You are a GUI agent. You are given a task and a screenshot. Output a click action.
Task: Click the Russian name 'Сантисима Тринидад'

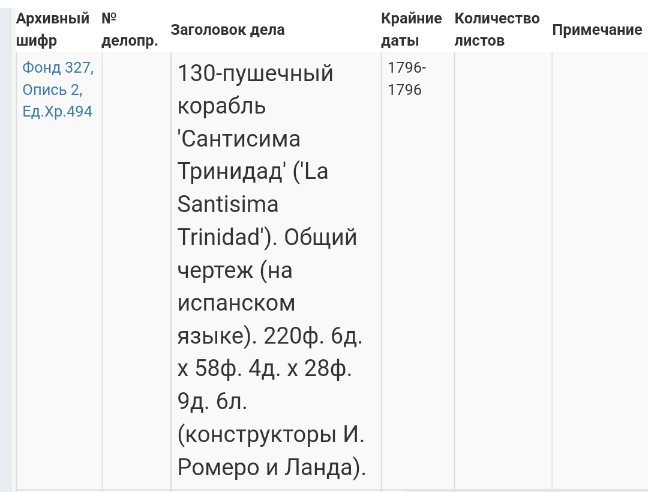point(240,156)
